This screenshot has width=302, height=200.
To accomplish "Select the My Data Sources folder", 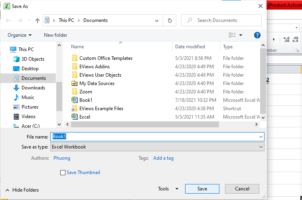I will click(97, 83).
